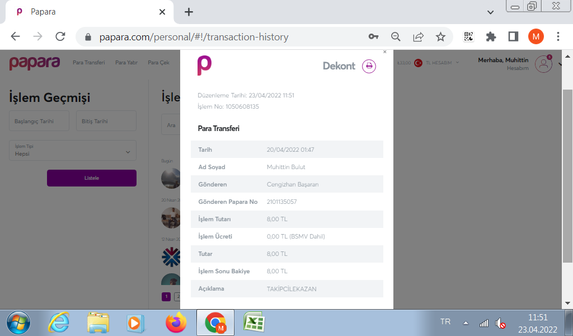The image size is (573, 336).
Task: Open the QR code extension
Action: pos(468,36)
